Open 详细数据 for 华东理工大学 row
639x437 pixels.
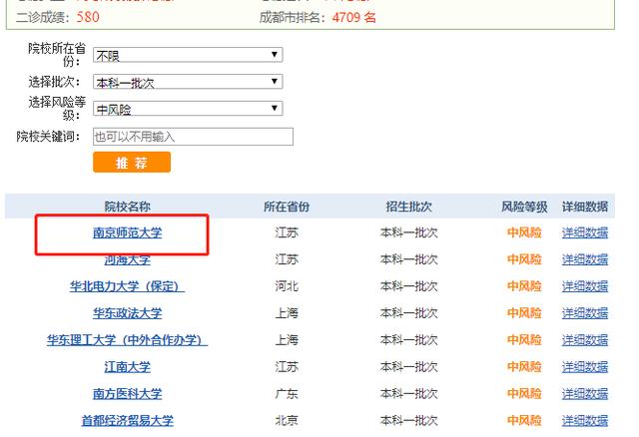[x=585, y=340]
